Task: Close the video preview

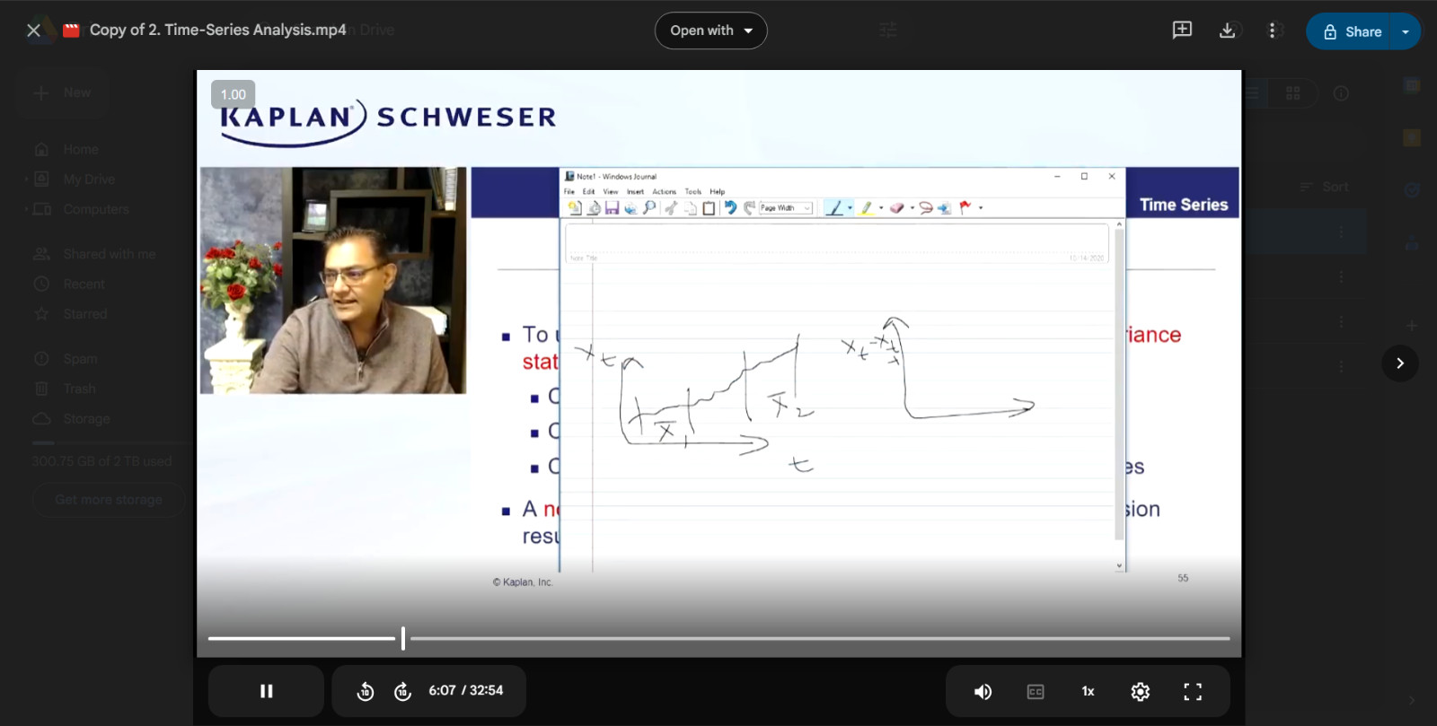Action: (33, 31)
